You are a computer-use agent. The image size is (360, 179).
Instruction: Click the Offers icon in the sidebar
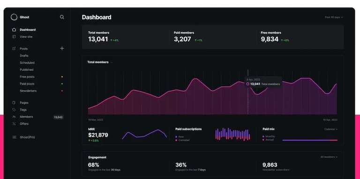tap(14, 124)
